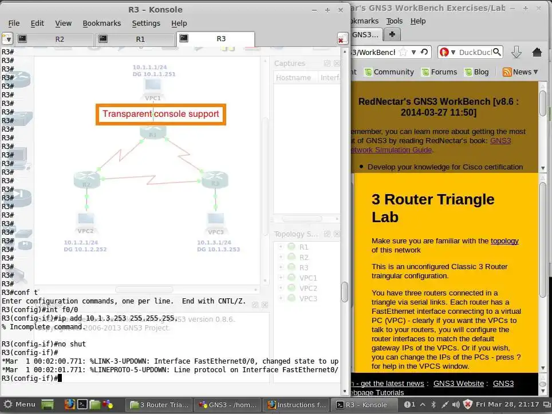The image size is (552, 414).
Task: Expand the R1 node in Topology Summary
Action: 281,247
